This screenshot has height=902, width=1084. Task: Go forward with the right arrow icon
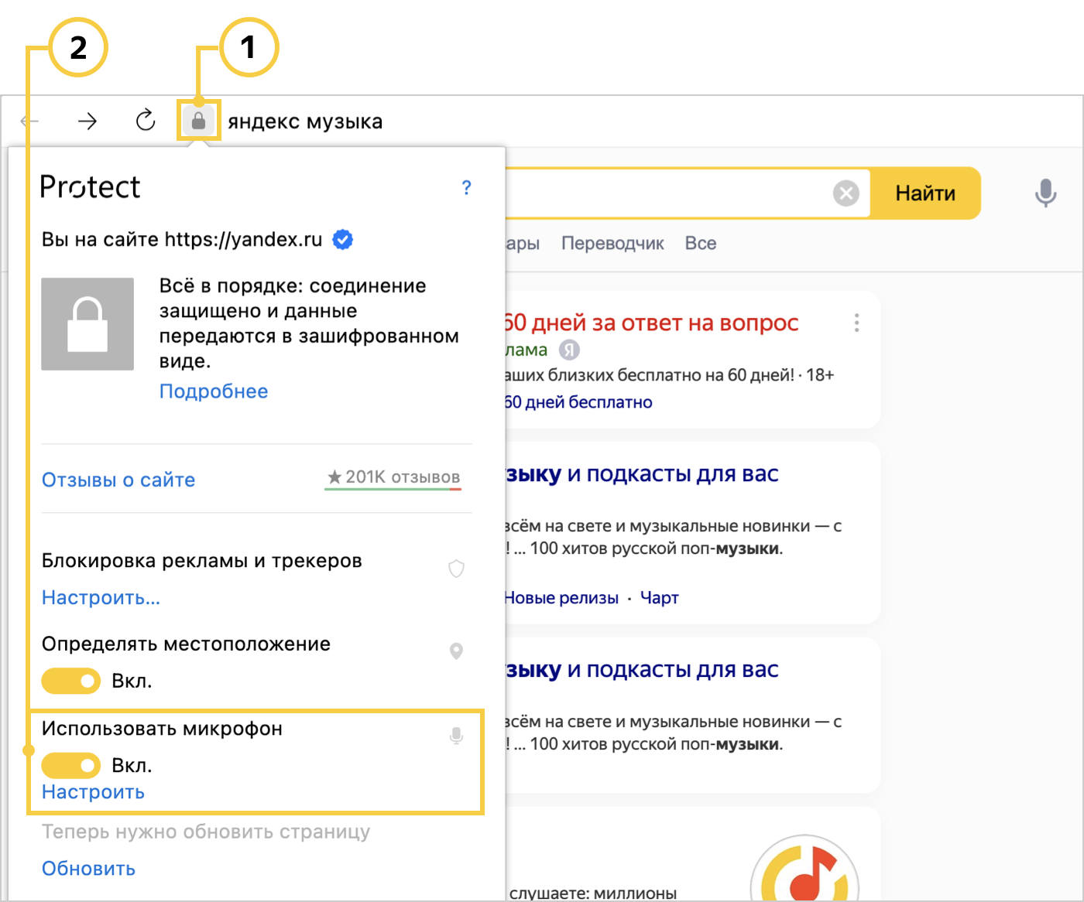[87, 121]
